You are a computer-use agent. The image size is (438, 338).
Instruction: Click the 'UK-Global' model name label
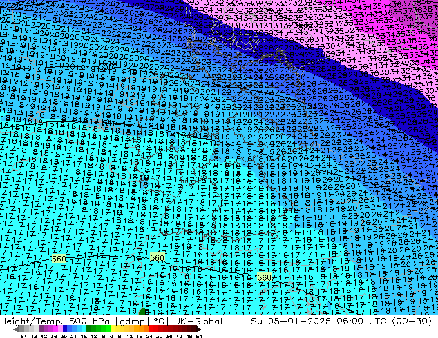[x=198, y=321]
